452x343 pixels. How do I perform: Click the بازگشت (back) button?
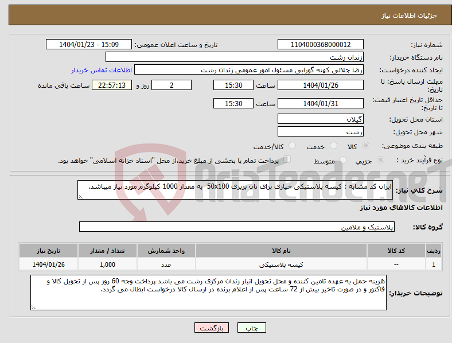tap(212, 328)
